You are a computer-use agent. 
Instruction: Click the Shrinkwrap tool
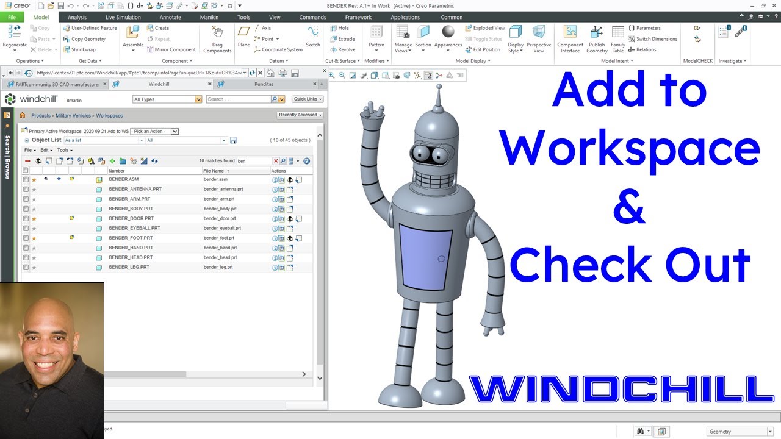pos(79,50)
